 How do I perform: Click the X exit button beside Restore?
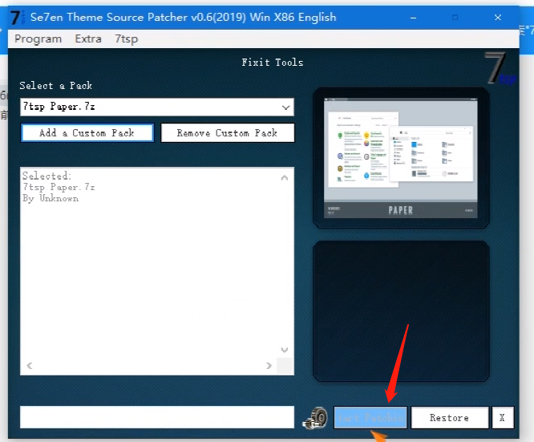(x=503, y=417)
